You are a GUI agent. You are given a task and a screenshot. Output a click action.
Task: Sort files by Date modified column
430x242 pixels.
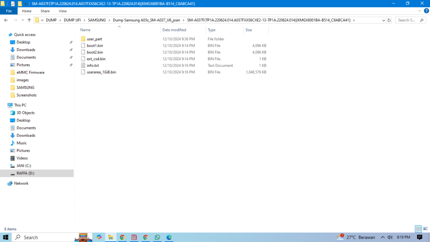click(174, 30)
